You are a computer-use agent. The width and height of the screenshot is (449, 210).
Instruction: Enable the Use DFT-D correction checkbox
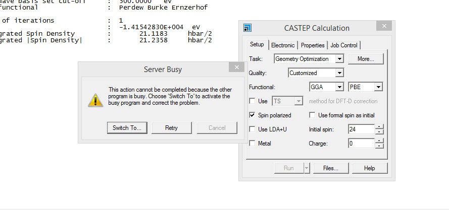pos(252,101)
